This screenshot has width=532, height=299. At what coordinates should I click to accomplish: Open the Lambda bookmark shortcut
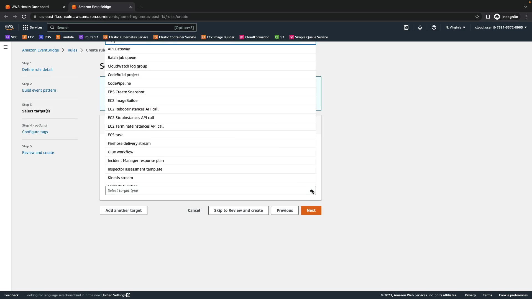tap(65, 37)
